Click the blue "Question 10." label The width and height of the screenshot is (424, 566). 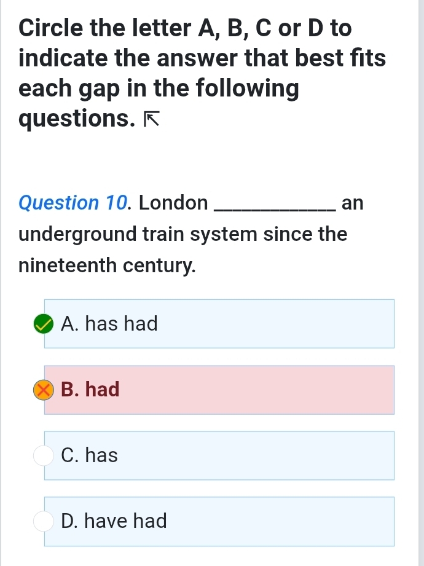point(76,202)
